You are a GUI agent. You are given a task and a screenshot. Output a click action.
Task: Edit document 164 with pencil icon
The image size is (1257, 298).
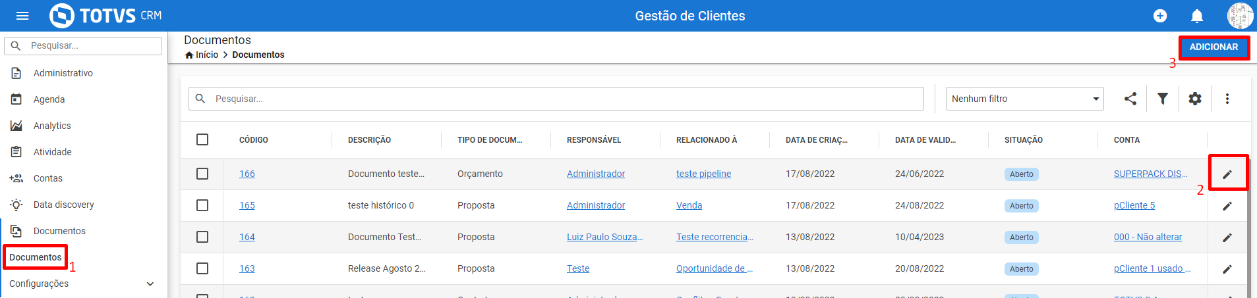(x=1227, y=237)
